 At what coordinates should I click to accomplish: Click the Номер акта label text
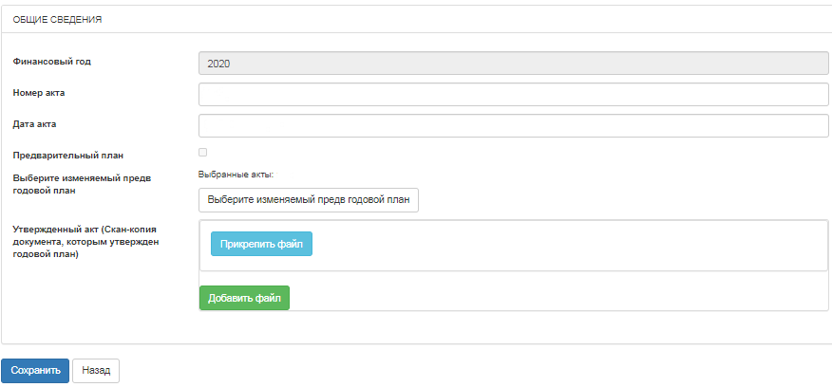tap(38, 93)
